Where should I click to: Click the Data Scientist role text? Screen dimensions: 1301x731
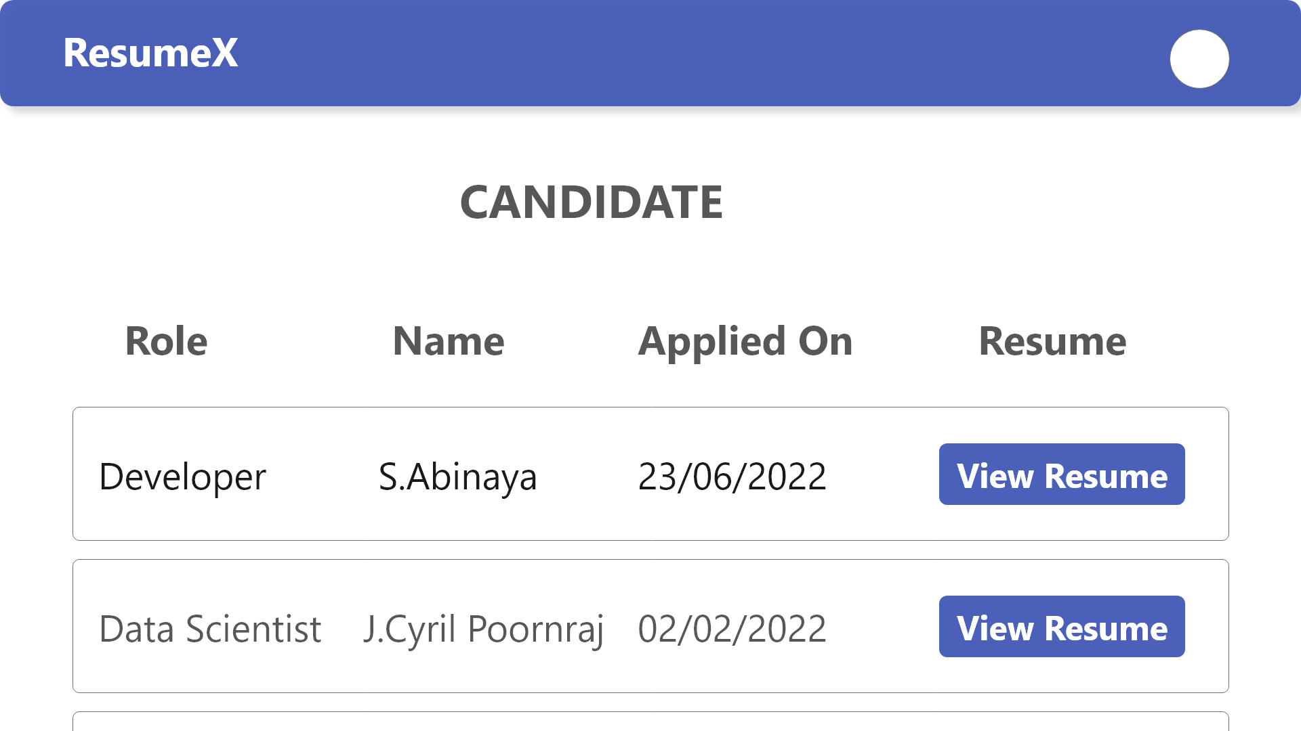[x=210, y=629]
